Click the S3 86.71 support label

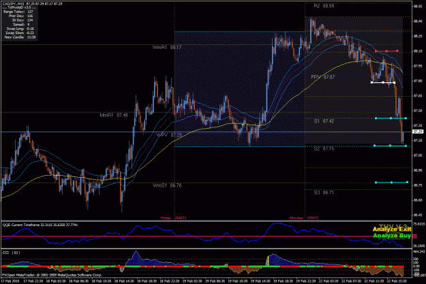click(x=324, y=193)
